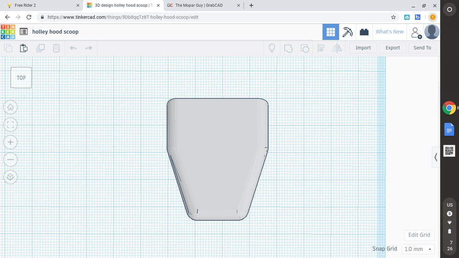Screen dimensions: 459x258
Task: Click the Home view button
Action: pos(11,107)
